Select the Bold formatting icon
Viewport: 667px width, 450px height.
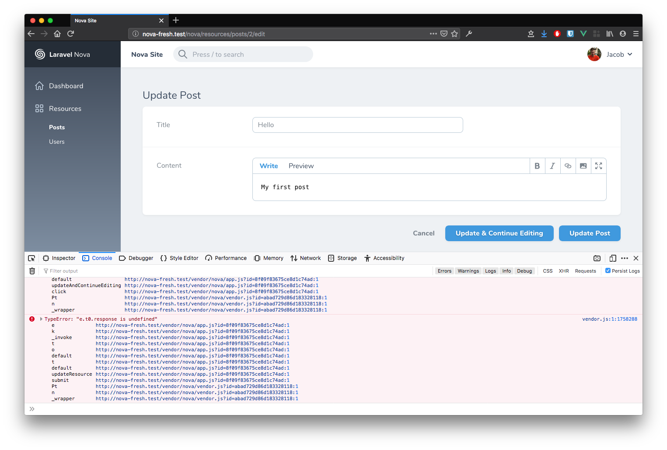click(x=537, y=166)
